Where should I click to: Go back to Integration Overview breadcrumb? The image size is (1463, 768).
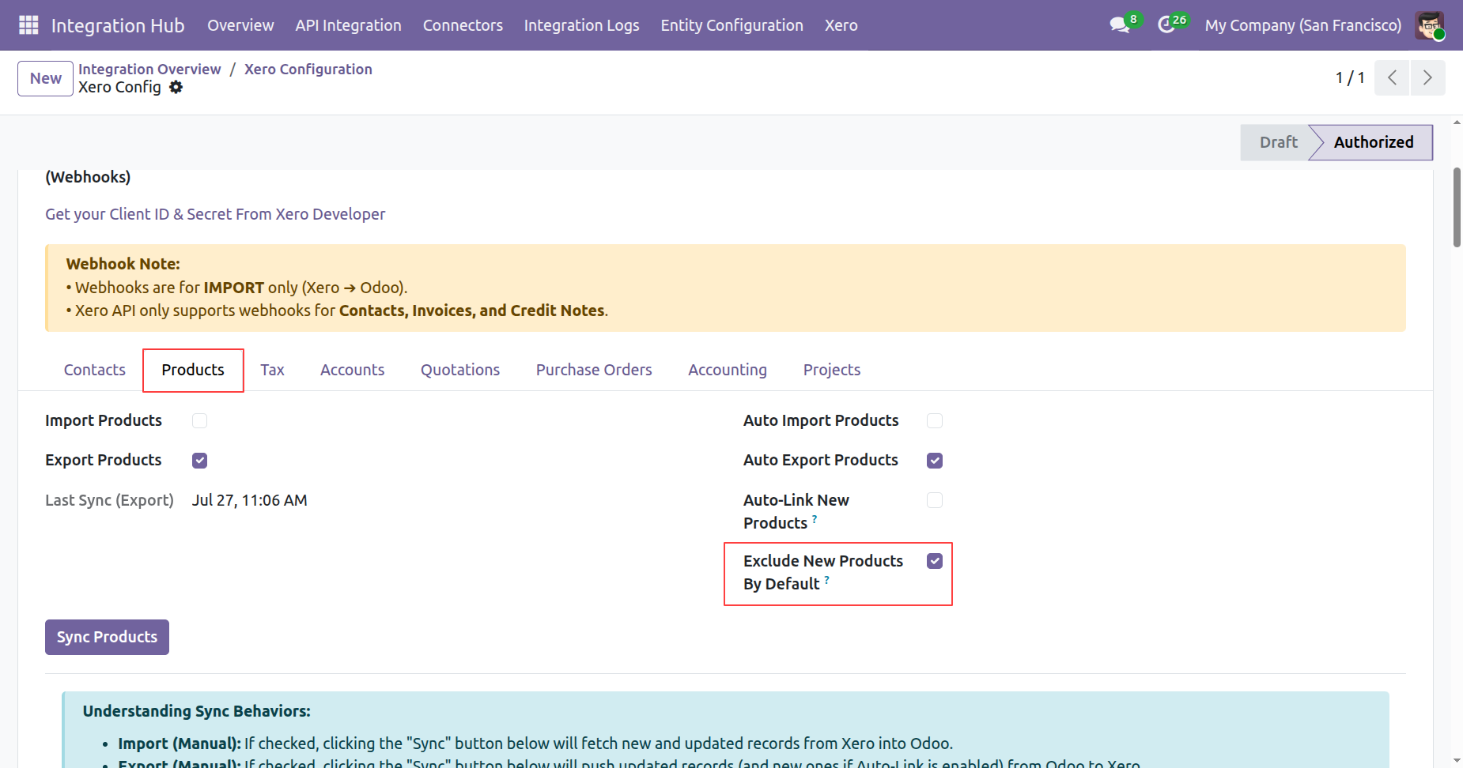pos(149,69)
